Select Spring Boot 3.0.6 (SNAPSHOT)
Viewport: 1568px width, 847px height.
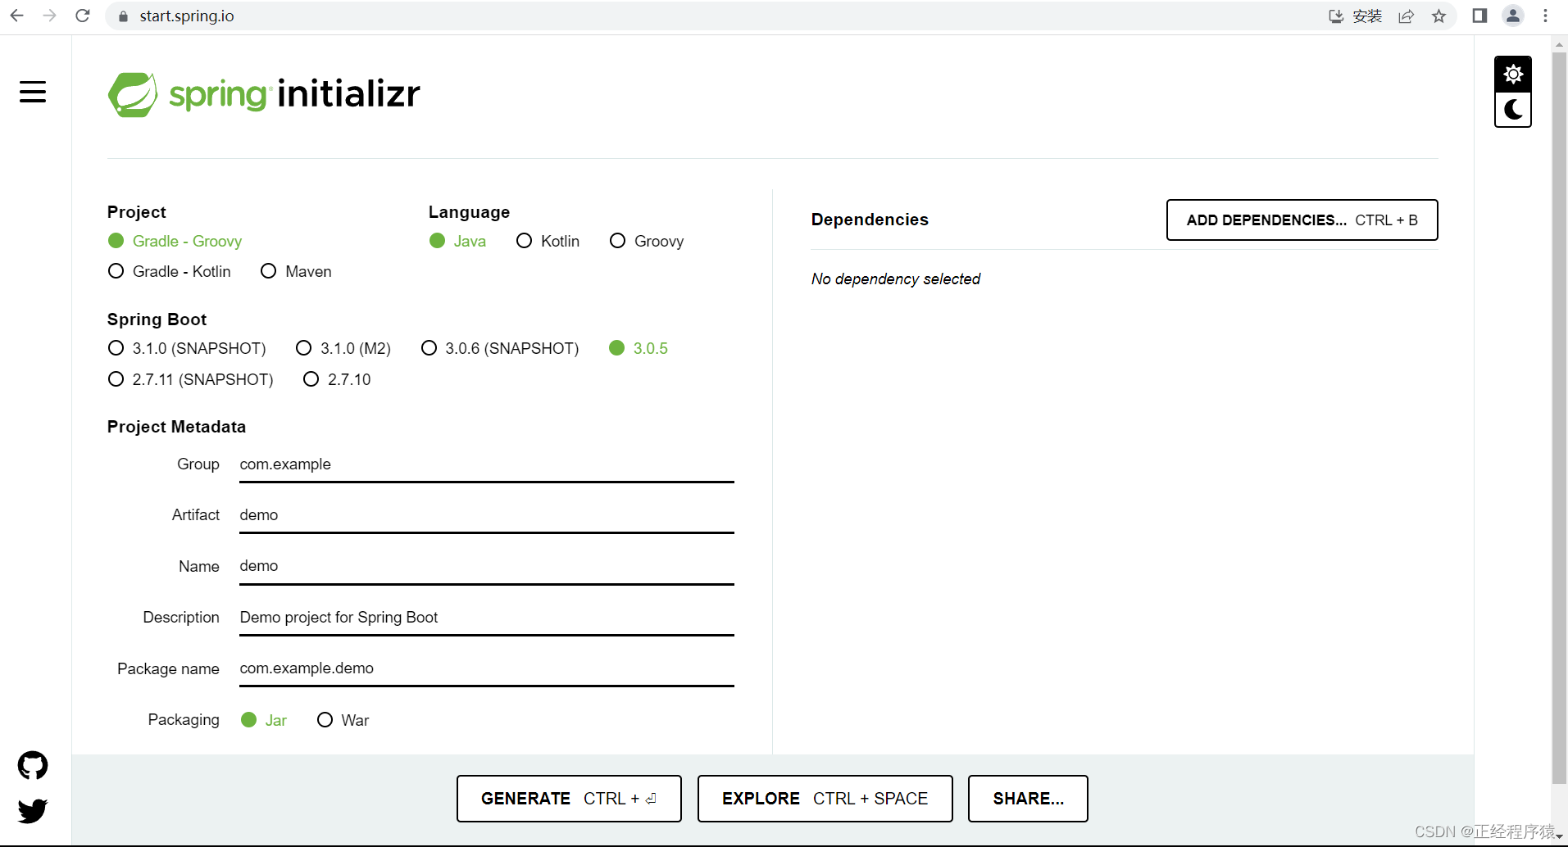(x=500, y=348)
